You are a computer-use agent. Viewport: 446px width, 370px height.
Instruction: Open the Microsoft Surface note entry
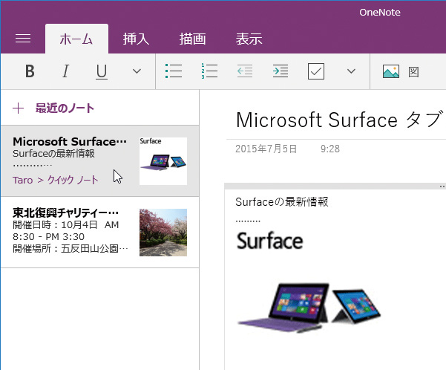[x=100, y=161]
